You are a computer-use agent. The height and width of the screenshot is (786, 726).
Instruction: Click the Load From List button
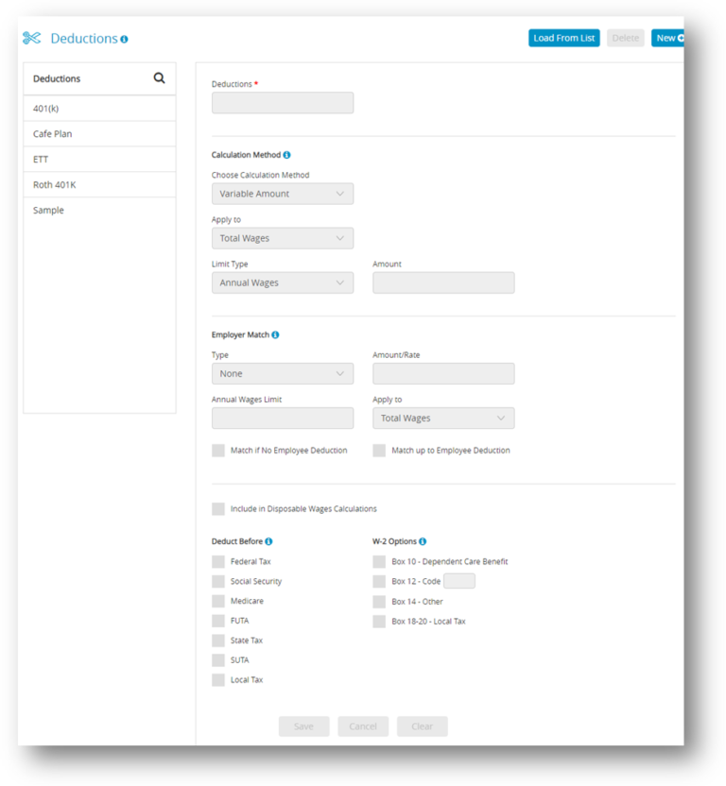click(564, 38)
